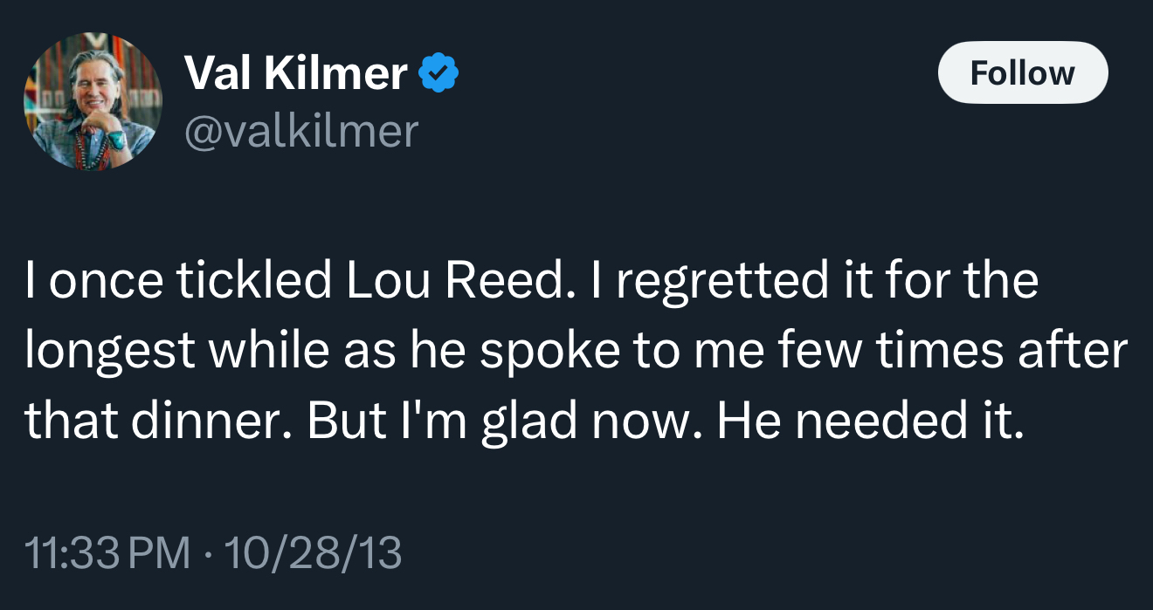Click the closing sentence 'He needed it.'

869,422
